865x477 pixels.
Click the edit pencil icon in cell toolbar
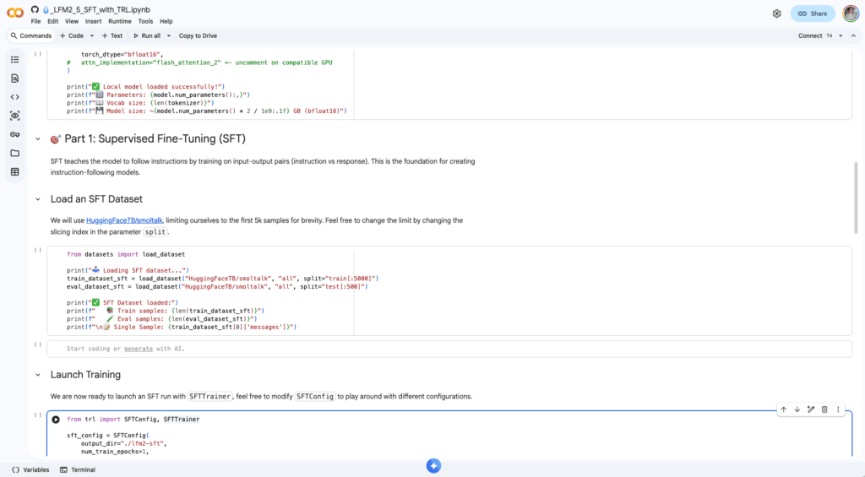click(x=811, y=409)
